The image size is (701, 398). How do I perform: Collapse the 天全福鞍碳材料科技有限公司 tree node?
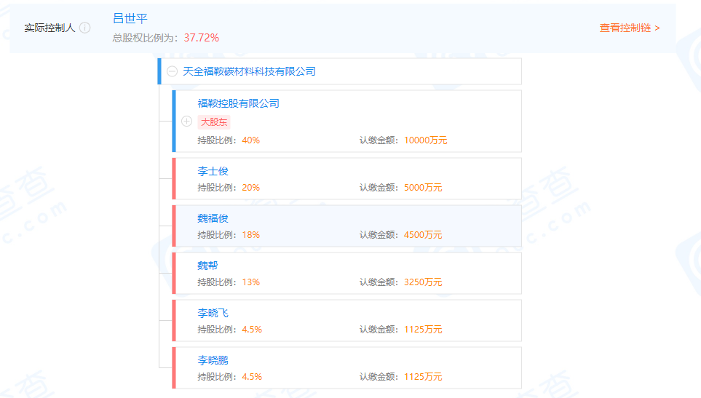click(172, 71)
